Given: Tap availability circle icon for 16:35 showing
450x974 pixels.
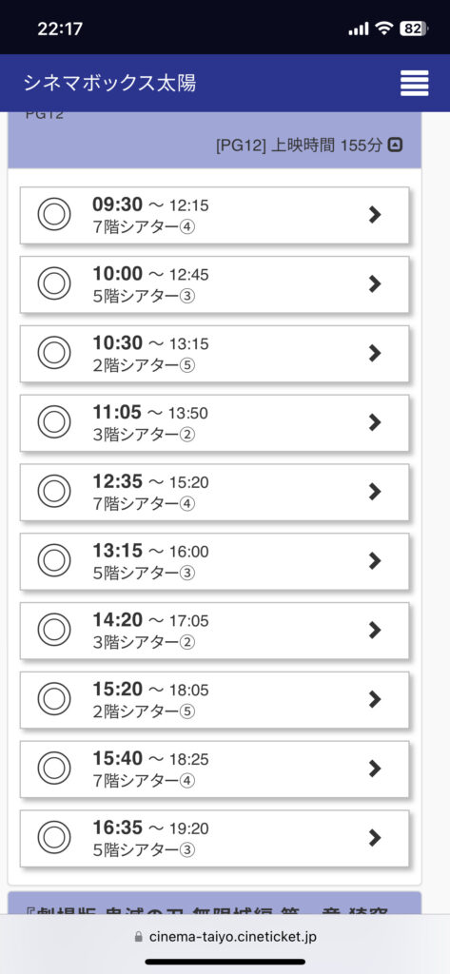Looking at the screenshot, I should [54, 838].
